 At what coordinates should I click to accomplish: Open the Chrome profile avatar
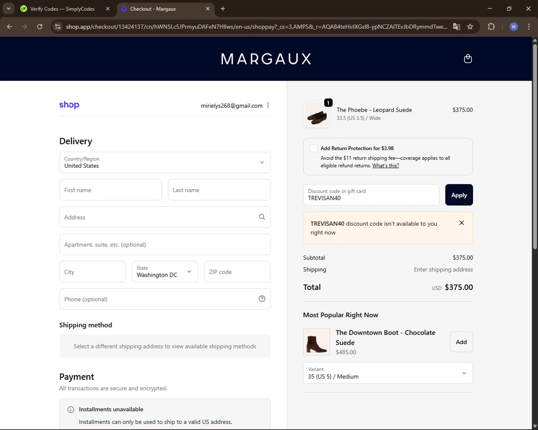(x=514, y=27)
